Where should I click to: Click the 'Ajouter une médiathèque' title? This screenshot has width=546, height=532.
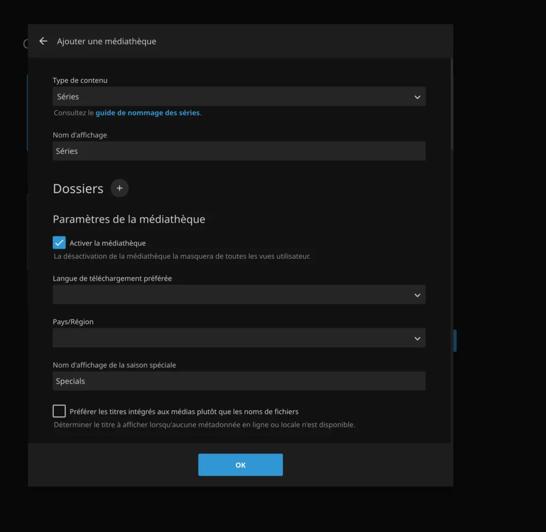point(107,41)
